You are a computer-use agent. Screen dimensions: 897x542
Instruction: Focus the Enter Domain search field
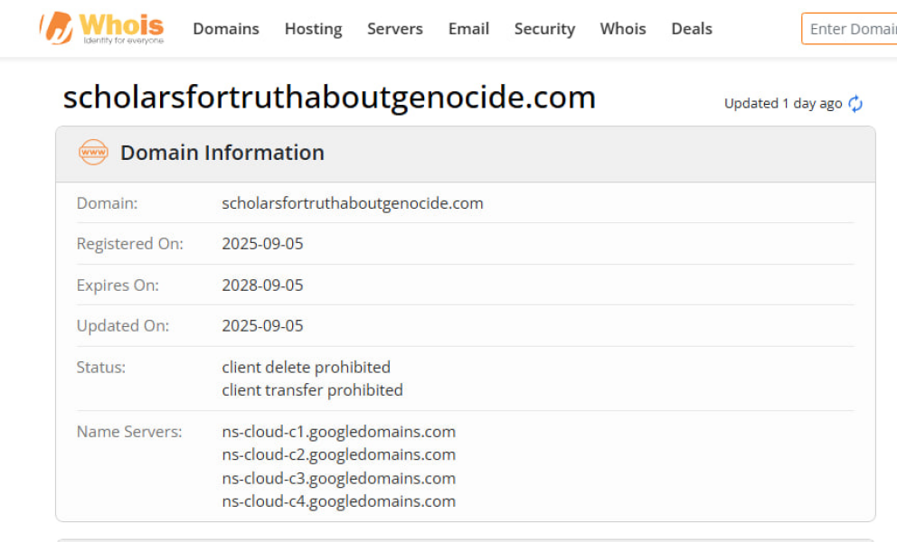850,29
